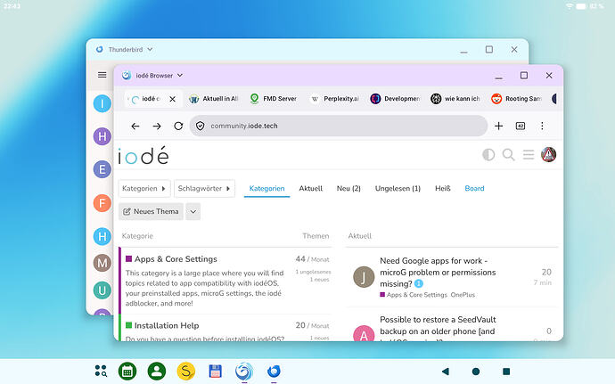Image resolution: width=615 pixels, height=384 pixels.
Task: Switch to the Development browser tab
Action: pos(395,99)
